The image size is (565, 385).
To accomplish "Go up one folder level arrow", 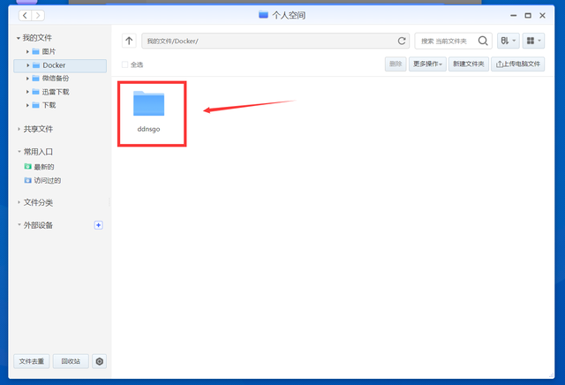I will [x=129, y=41].
